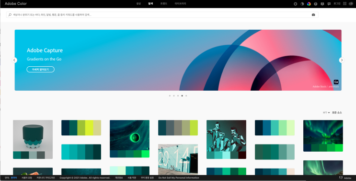Click the star icon in the top bar
The width and height of the screenshot is (356, 181).
[x=295, y=4]
